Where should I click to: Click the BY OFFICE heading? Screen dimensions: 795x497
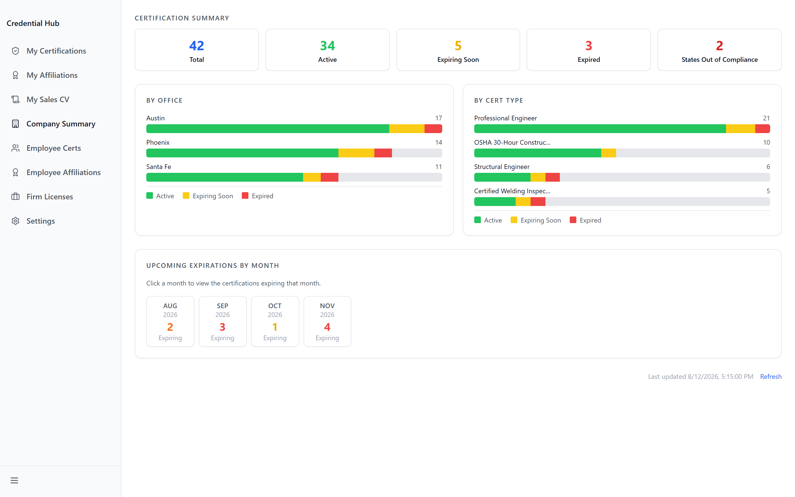(x=164, y=100)
